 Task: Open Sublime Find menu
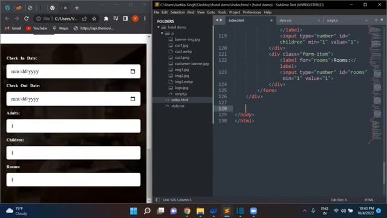click(x=190, y=12)
